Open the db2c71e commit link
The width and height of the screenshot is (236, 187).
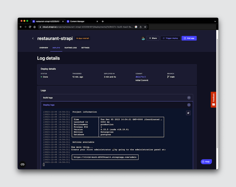click(139, 77)
